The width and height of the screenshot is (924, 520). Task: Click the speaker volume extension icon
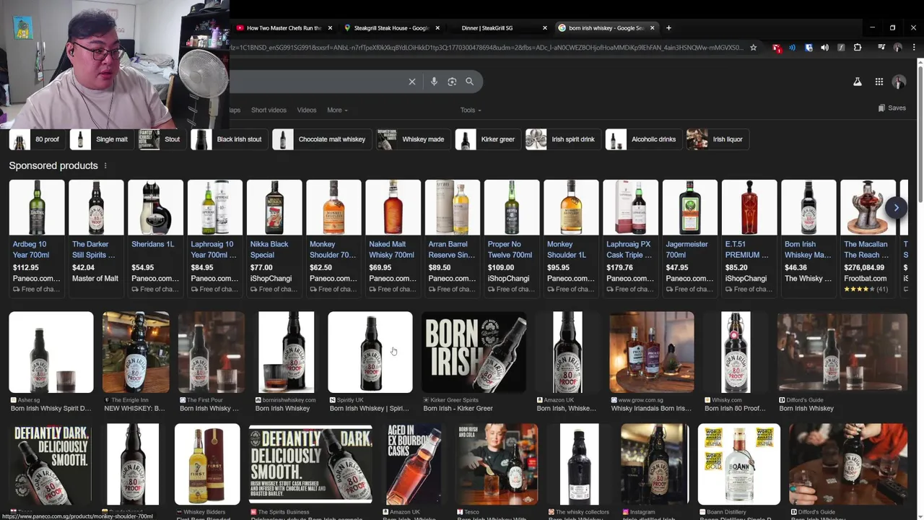[824, 48]
